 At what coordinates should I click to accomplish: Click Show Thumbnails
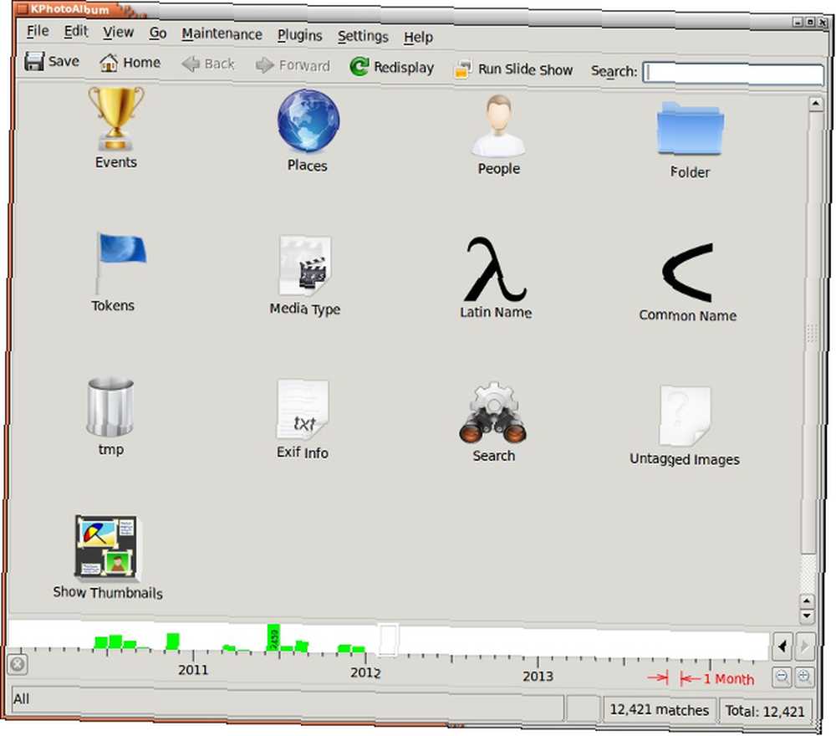point(108,557)
